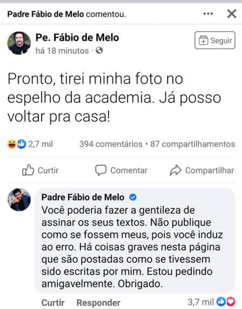Click Comentar speech bubble button
This screenshot has height=309, width=242.
tap(121, 170)
